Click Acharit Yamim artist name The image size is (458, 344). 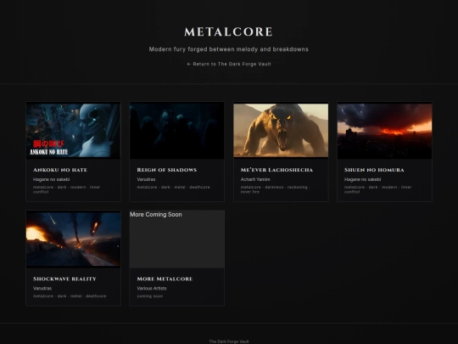pyautogui.click(x=255, y=179)
